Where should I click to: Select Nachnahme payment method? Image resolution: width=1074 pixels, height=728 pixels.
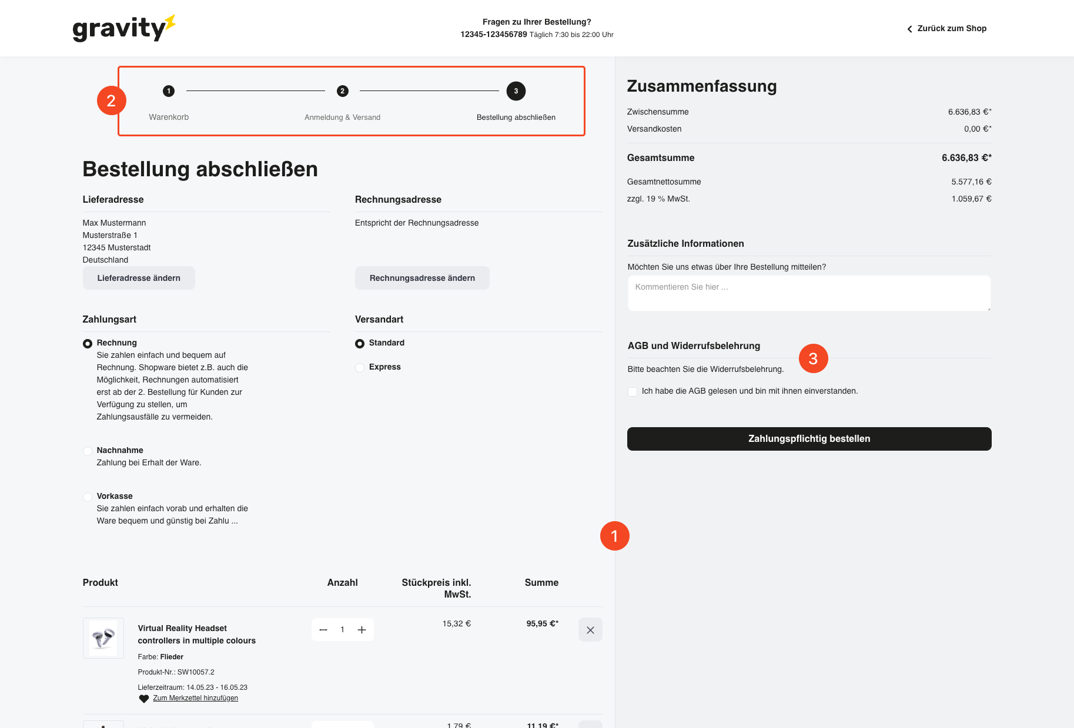pos(88,451)
